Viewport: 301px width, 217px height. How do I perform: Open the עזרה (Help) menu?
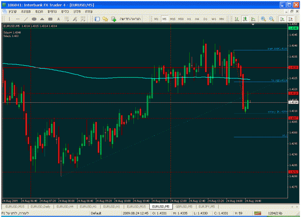point(89,12)
